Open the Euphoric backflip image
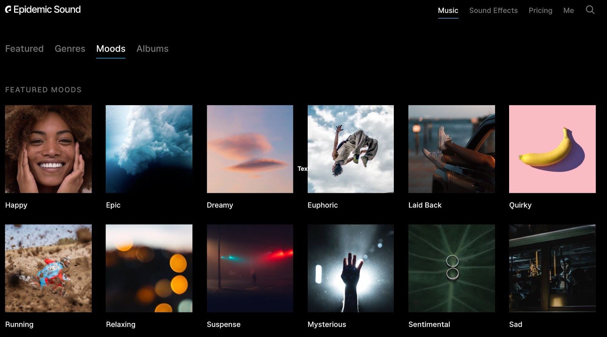The image size is (607, 337). 351,149
